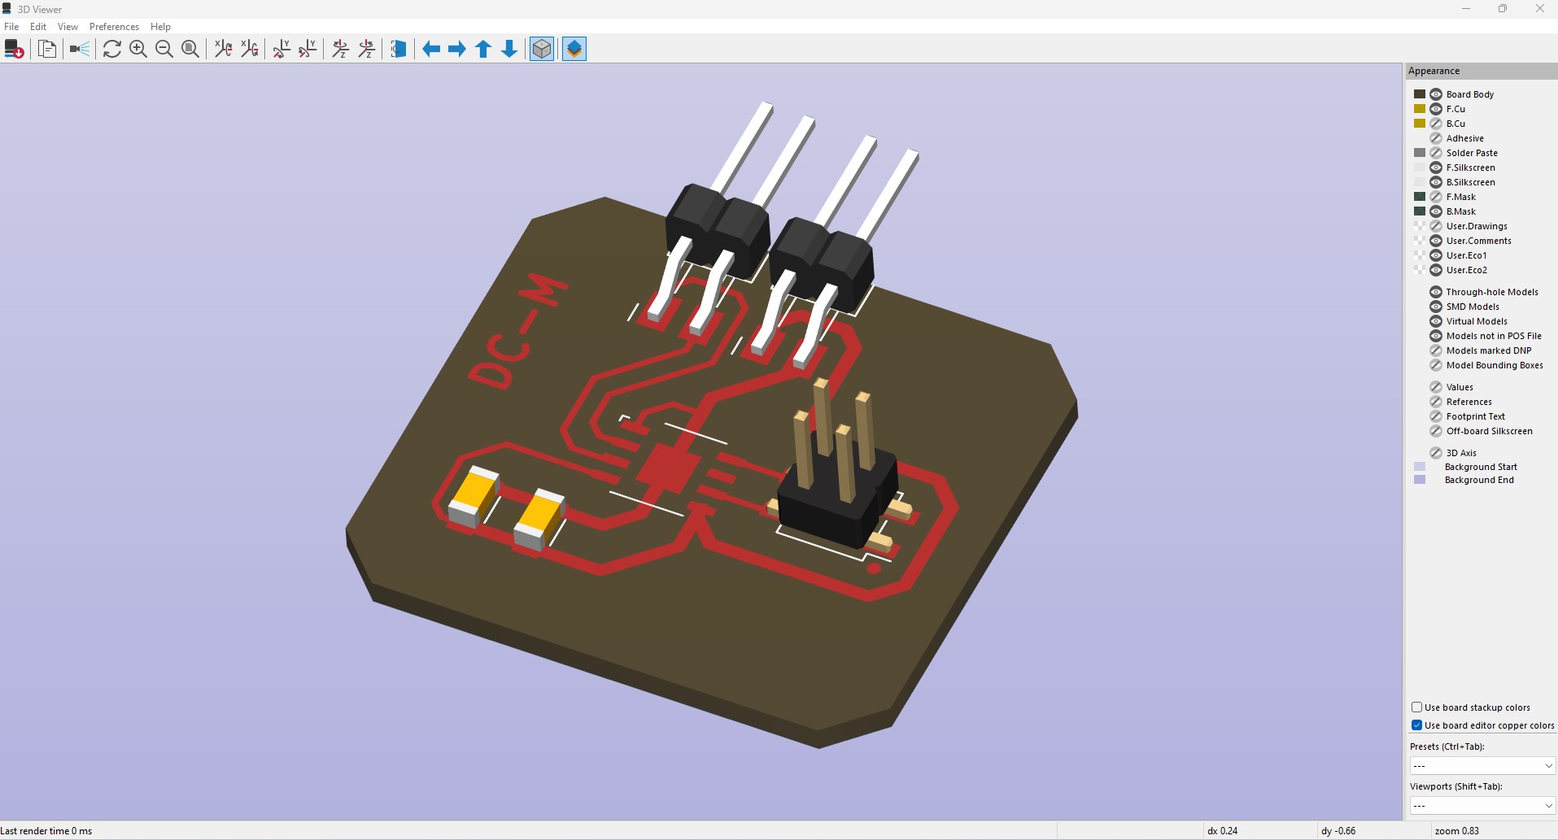Open the Edit menu
The height and width of the screenshot is (840, 1558).
coord(38,27)
